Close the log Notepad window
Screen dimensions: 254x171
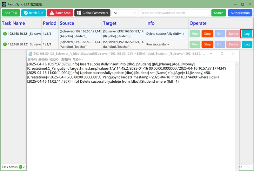(x=233, y=53)
